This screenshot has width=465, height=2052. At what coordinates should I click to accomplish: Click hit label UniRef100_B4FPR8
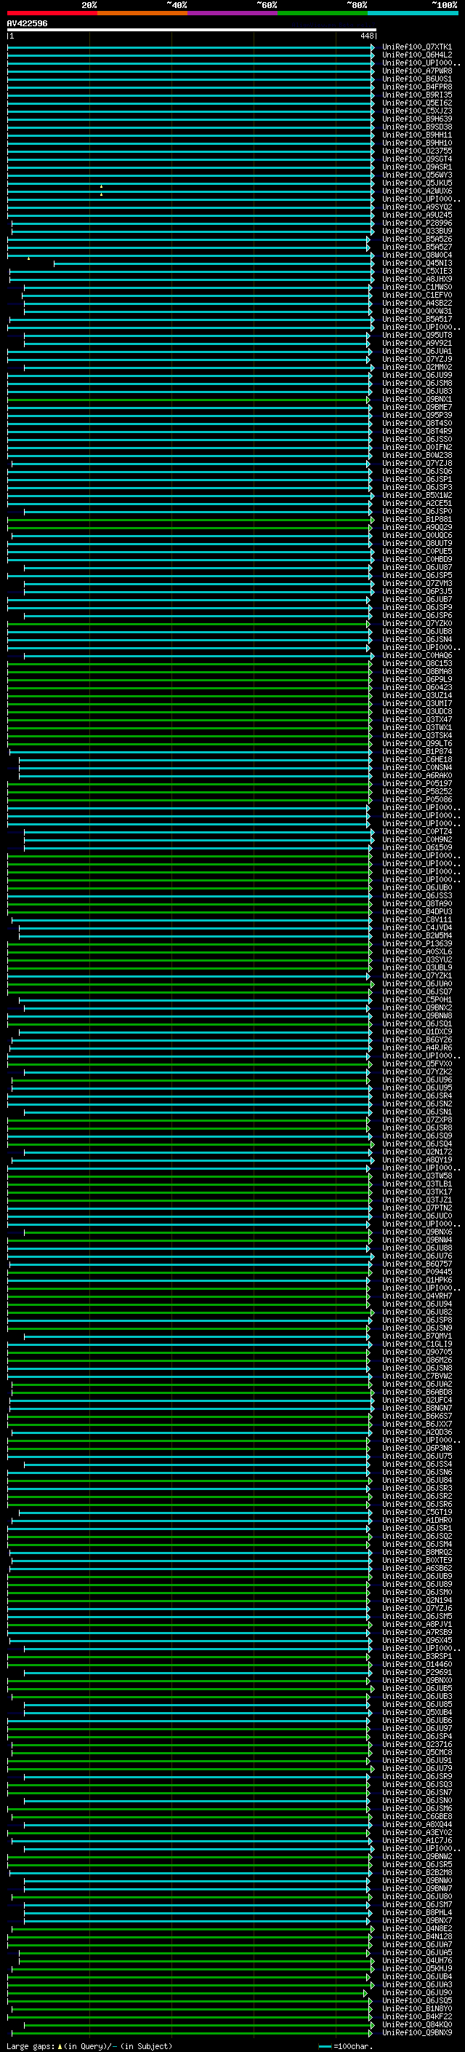(x=416, y=87)
